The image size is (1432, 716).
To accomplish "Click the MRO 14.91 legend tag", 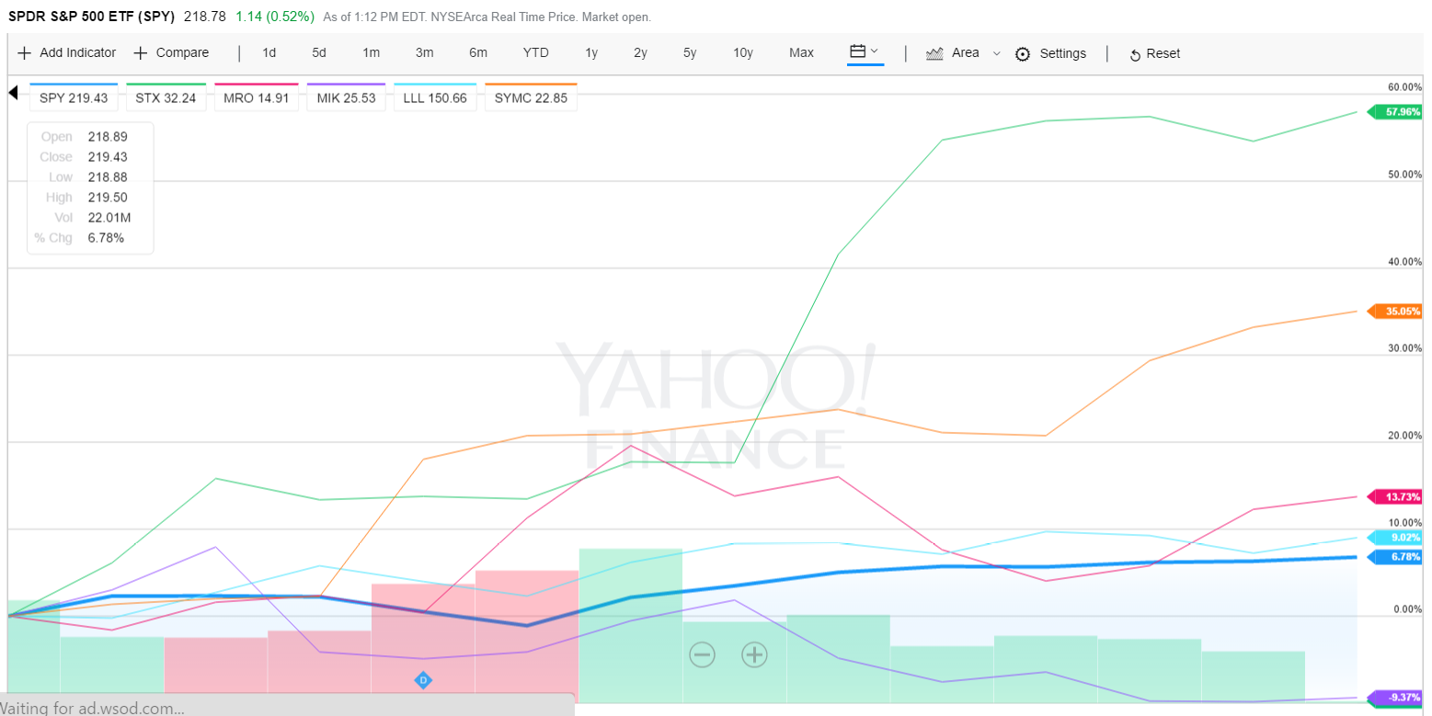I will pos(255,97).
